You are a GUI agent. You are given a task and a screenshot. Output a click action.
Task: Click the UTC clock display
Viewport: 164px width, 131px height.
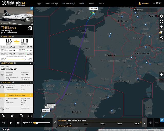coord(157,3)
